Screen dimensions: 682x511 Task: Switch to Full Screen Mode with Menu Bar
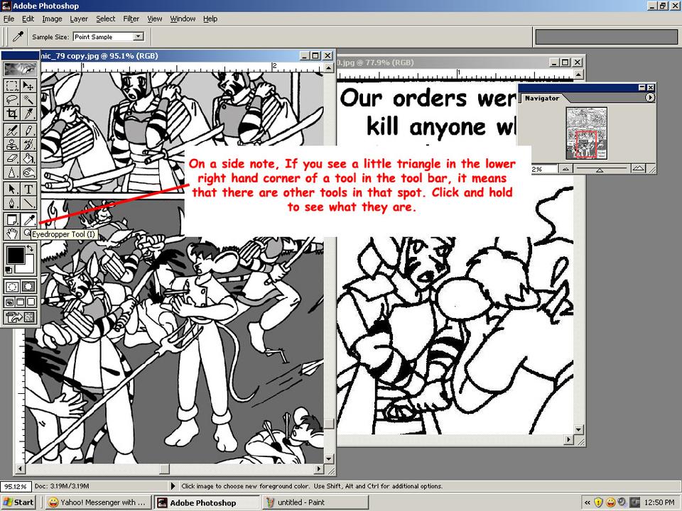(20, 302)
